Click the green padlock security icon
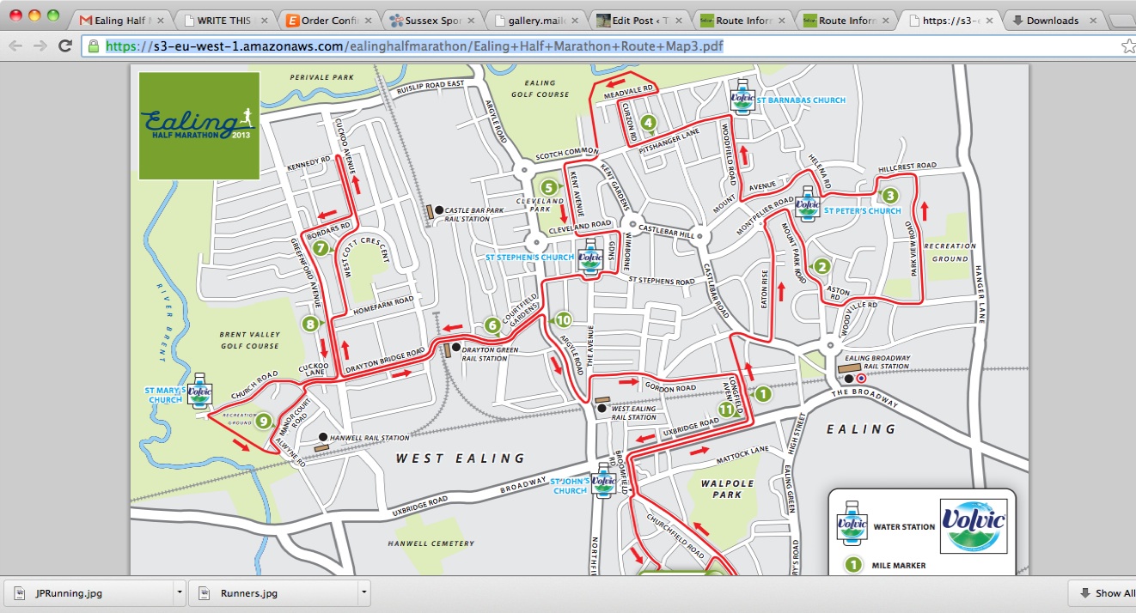 click(95, 46)
